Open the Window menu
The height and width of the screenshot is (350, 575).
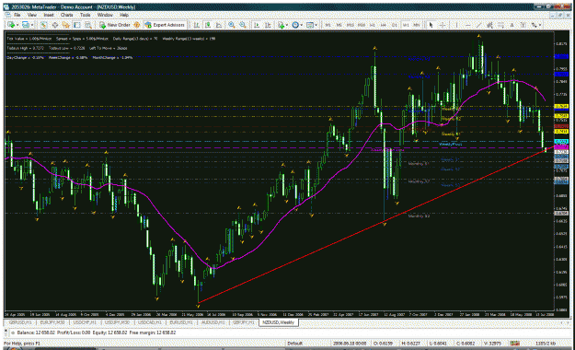(x=105, y=15)
